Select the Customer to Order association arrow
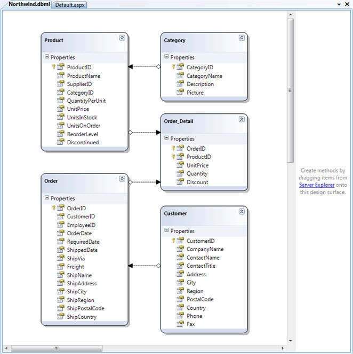353x354 pixels. click(145, 266)
